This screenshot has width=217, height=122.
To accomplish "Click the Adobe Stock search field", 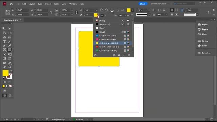I will click(184, 4).
